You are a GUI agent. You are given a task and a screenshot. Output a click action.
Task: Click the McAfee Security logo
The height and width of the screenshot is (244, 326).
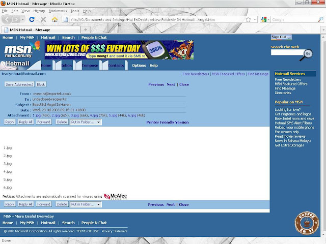point(116,196)
